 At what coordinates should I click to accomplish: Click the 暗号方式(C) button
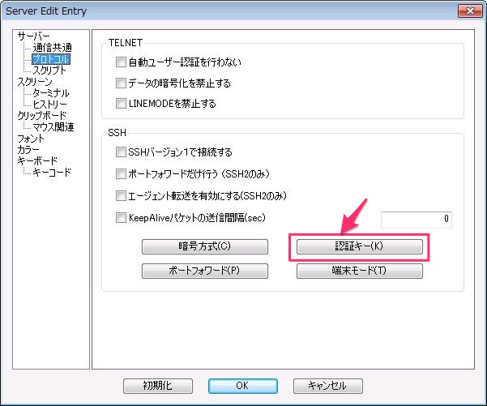pos(204,246)
